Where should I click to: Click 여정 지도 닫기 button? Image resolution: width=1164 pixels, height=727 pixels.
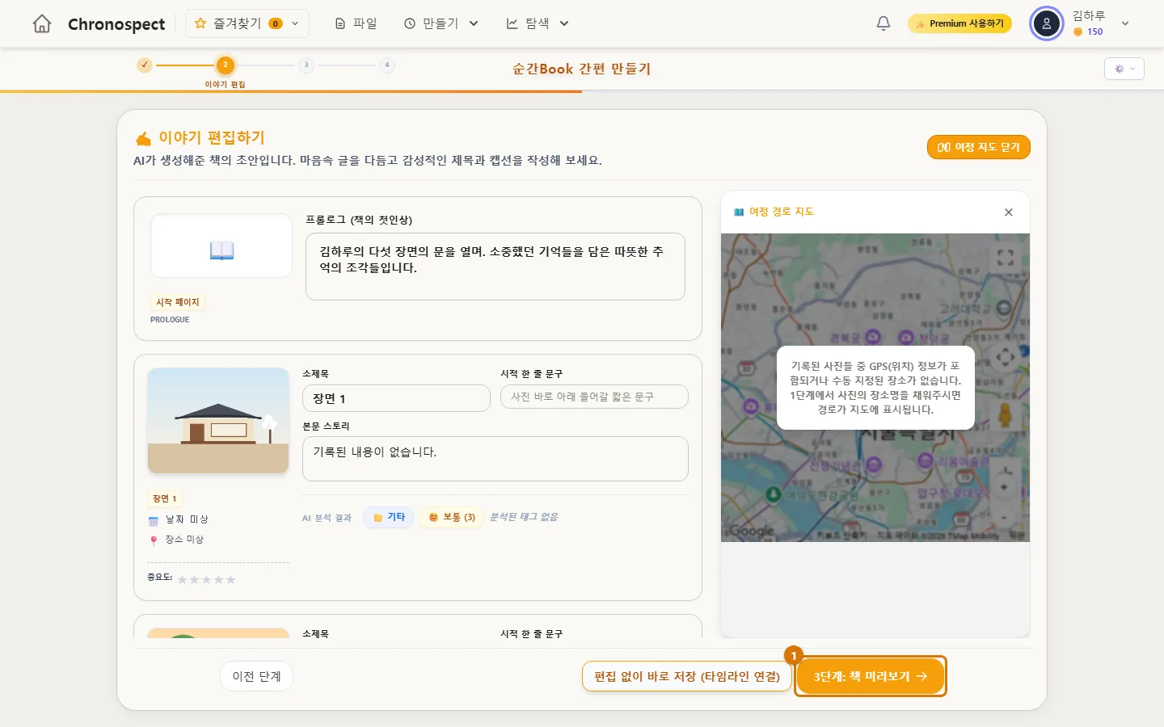tap(979, 147)
